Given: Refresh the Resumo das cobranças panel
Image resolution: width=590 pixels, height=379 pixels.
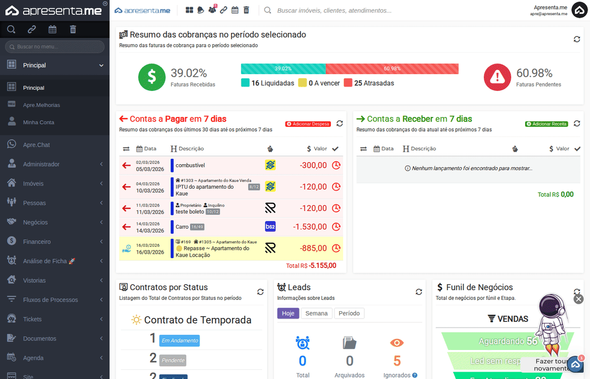Looking at the screenshot, I should pyautogui.click(x=576, y=39).
